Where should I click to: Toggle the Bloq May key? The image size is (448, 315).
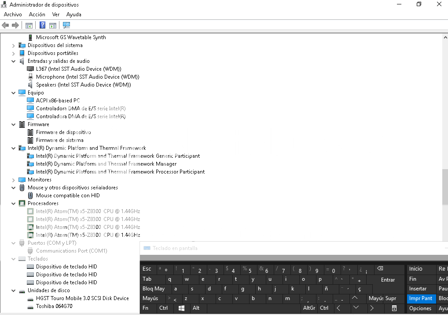pyautogui.click(x=154, y=289)
